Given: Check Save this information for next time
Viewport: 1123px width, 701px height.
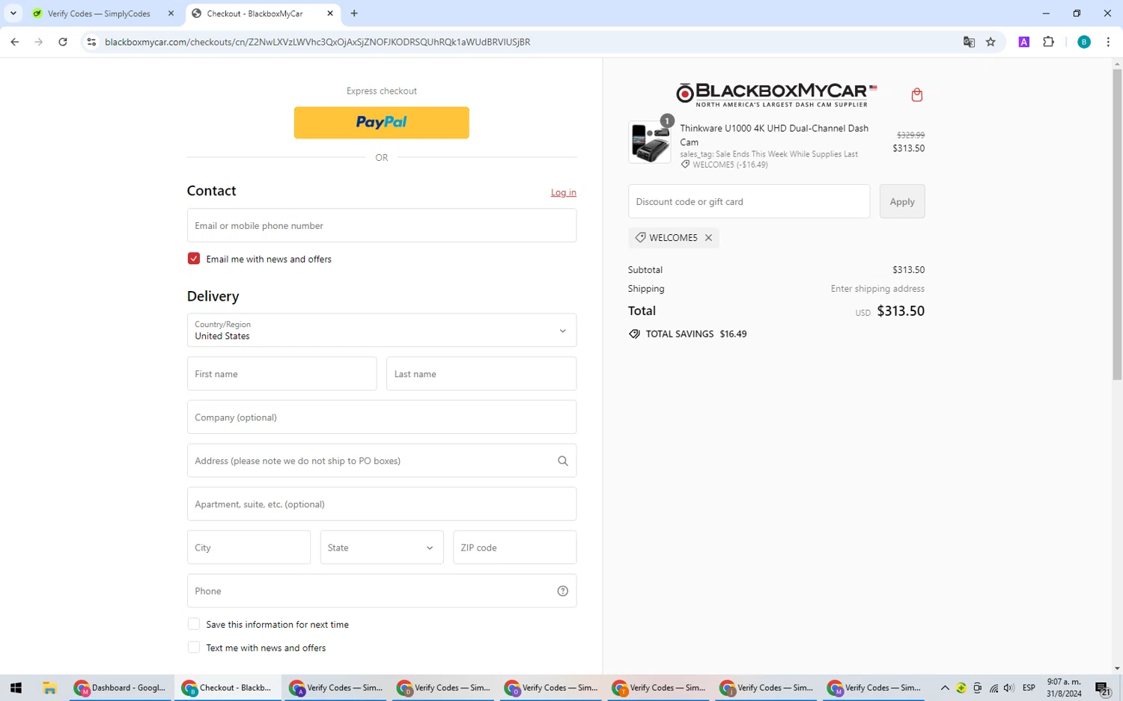Looking at the screenshot, I should click(194, 624).
